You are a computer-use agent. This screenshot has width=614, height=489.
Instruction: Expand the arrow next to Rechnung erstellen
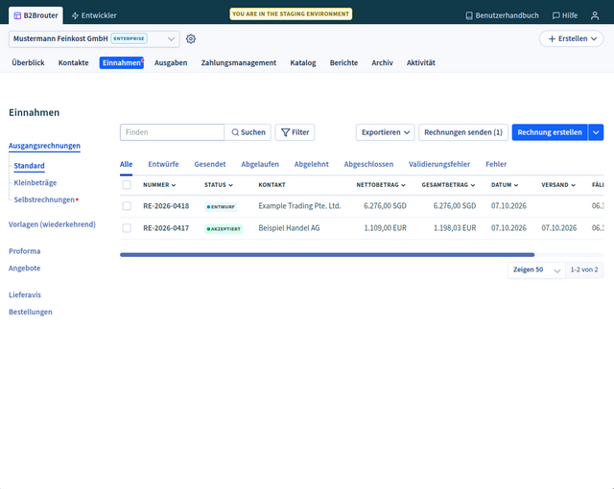[x=596, y=132]
